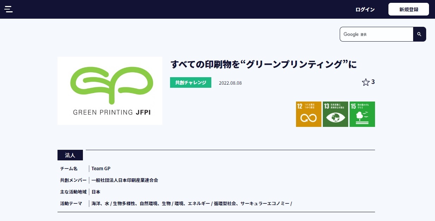Image resolution: width=435 pixels, height=221 pixels.
Task: Click the 新規登録 button
Action: click(409, 10)
